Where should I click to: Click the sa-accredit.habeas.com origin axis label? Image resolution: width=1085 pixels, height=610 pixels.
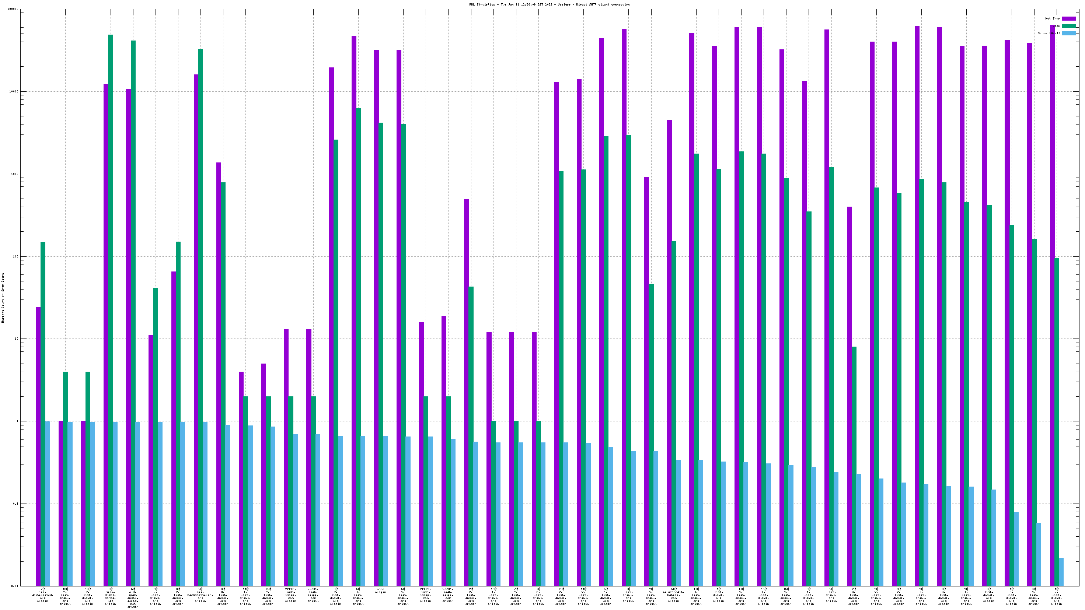pyautogui.click(x=673, y=595)
